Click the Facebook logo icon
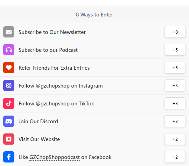The width and height of the screenshot is (189, 166). [9, 157]
